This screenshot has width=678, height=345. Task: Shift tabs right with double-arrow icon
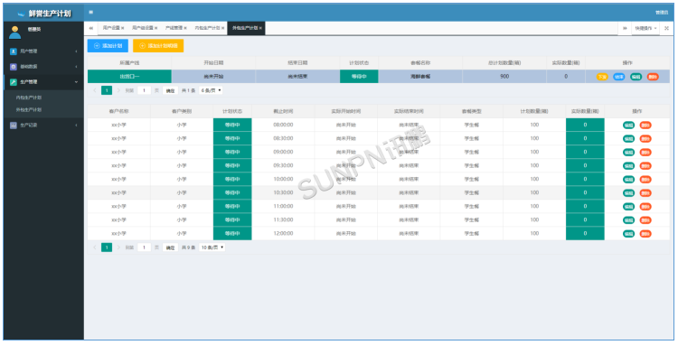625,28
